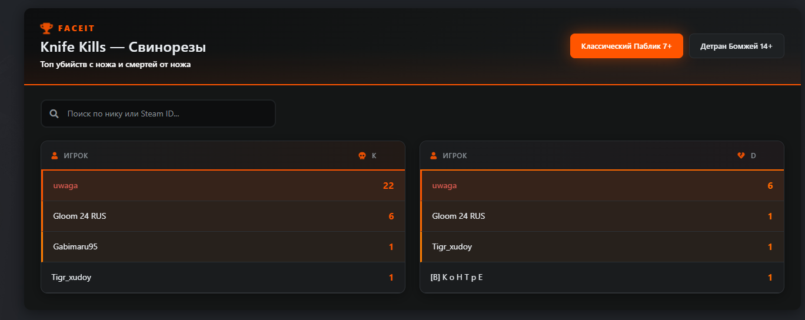Switch to Детран Бомжей 14+ tab
Viewport: 805px width, 320px height.
736,46
